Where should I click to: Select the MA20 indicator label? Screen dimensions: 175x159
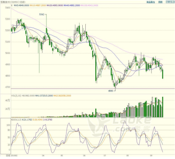tap(55, 5)
